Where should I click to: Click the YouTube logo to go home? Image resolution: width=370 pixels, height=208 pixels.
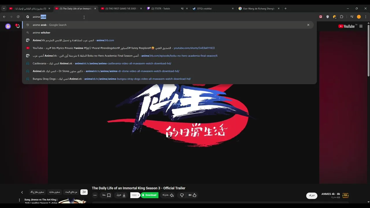(346, 26)
